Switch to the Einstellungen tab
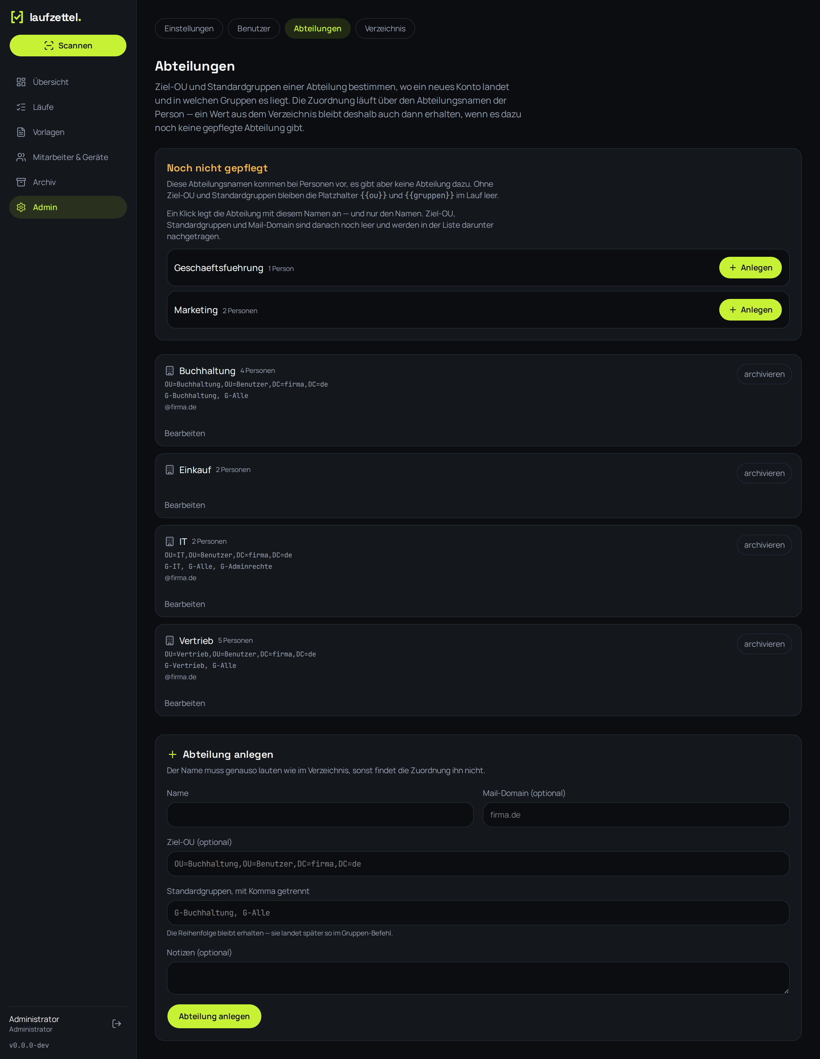 click(189, 28)
